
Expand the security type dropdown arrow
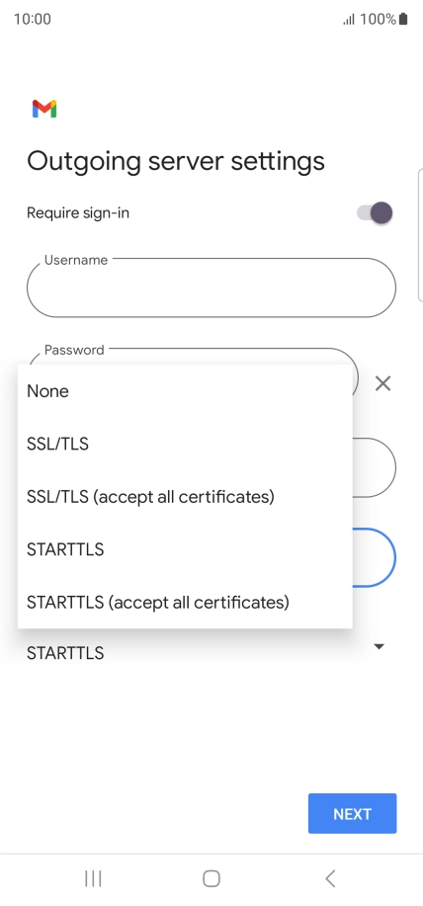click(x=380, y=646)
